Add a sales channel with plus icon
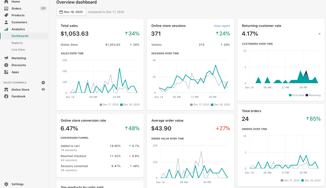This screenshot has height=188, width=326. 43,83
